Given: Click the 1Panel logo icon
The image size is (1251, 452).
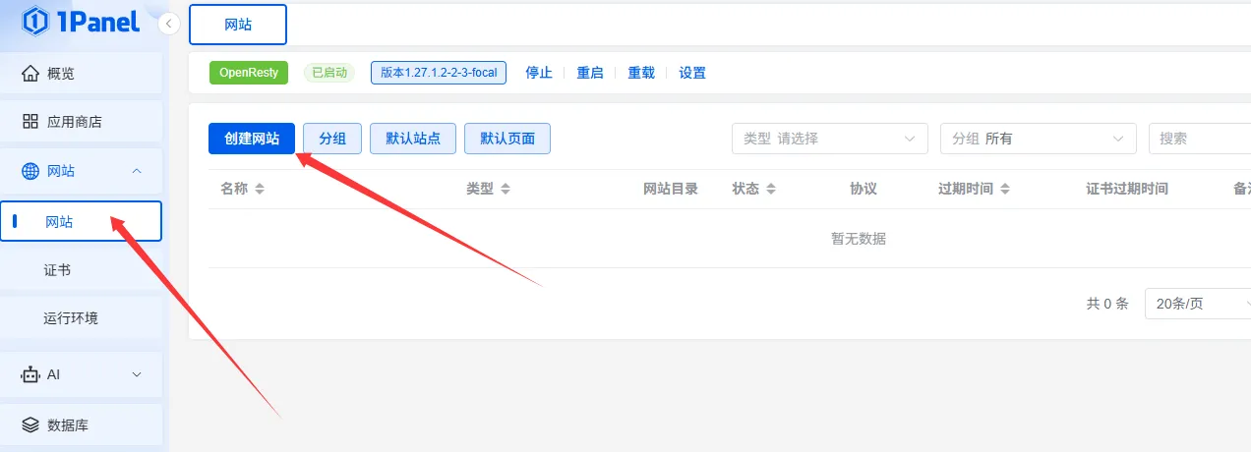Looking at the screenshot, I should coord(35,21).
